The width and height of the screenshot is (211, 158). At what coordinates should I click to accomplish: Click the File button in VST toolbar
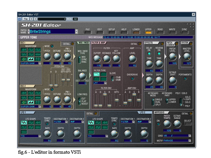pyautogui.click(x=26, y=19)
